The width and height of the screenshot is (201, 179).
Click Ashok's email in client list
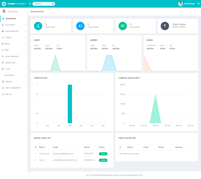pyautogui.click(x=65, y=160)
